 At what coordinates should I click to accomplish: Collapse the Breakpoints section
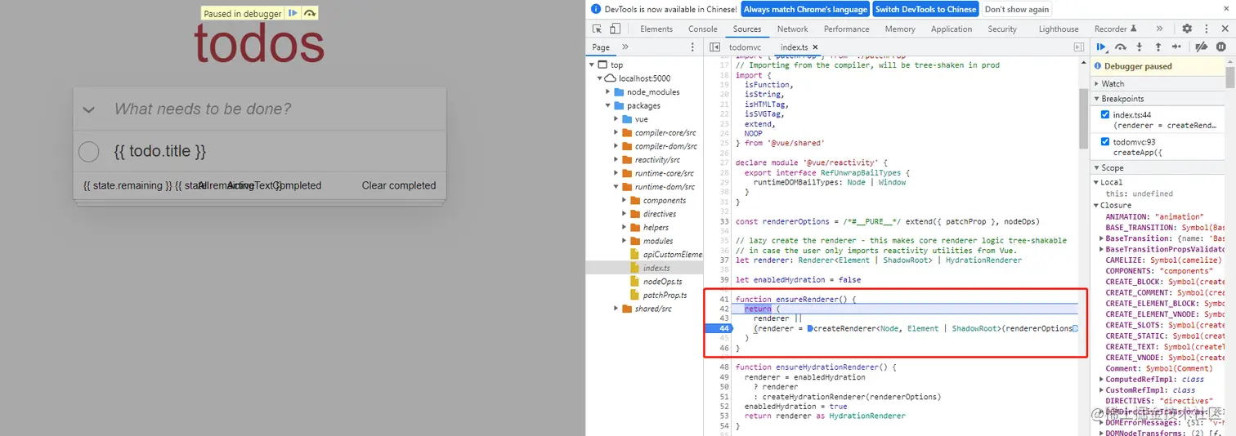(1122, 99)
